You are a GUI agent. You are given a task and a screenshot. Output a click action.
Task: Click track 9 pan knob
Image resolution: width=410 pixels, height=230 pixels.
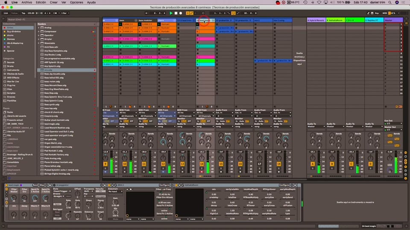coord(105,158)
